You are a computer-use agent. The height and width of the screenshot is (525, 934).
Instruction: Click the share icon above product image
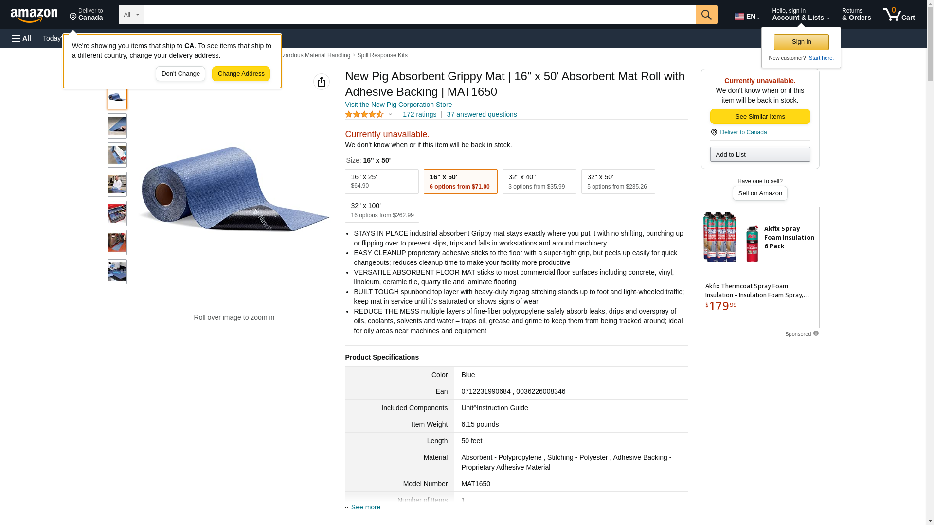tap(322, 82)
